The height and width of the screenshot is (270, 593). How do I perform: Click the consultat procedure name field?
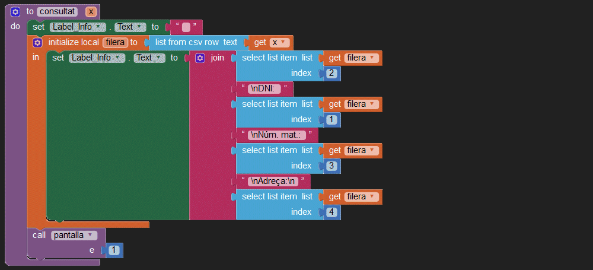point(58,11)
